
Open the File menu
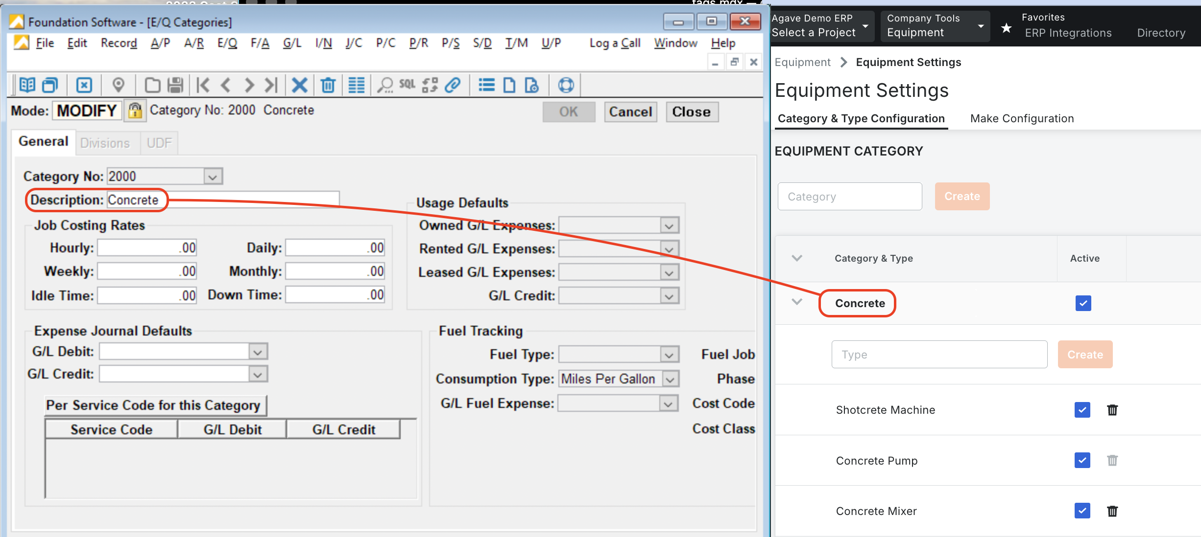pos(45,43)
